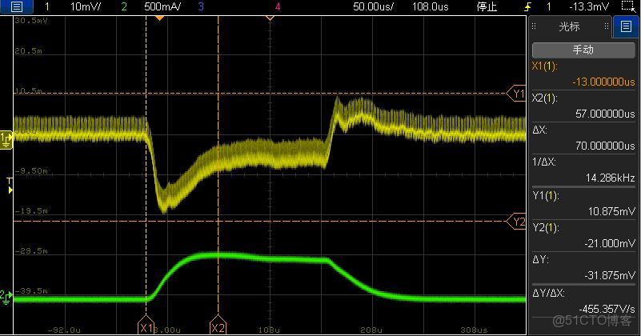Select channel 4 label in top bar
Viewport: 641px width, 336px height.
[x=278, y=6]
